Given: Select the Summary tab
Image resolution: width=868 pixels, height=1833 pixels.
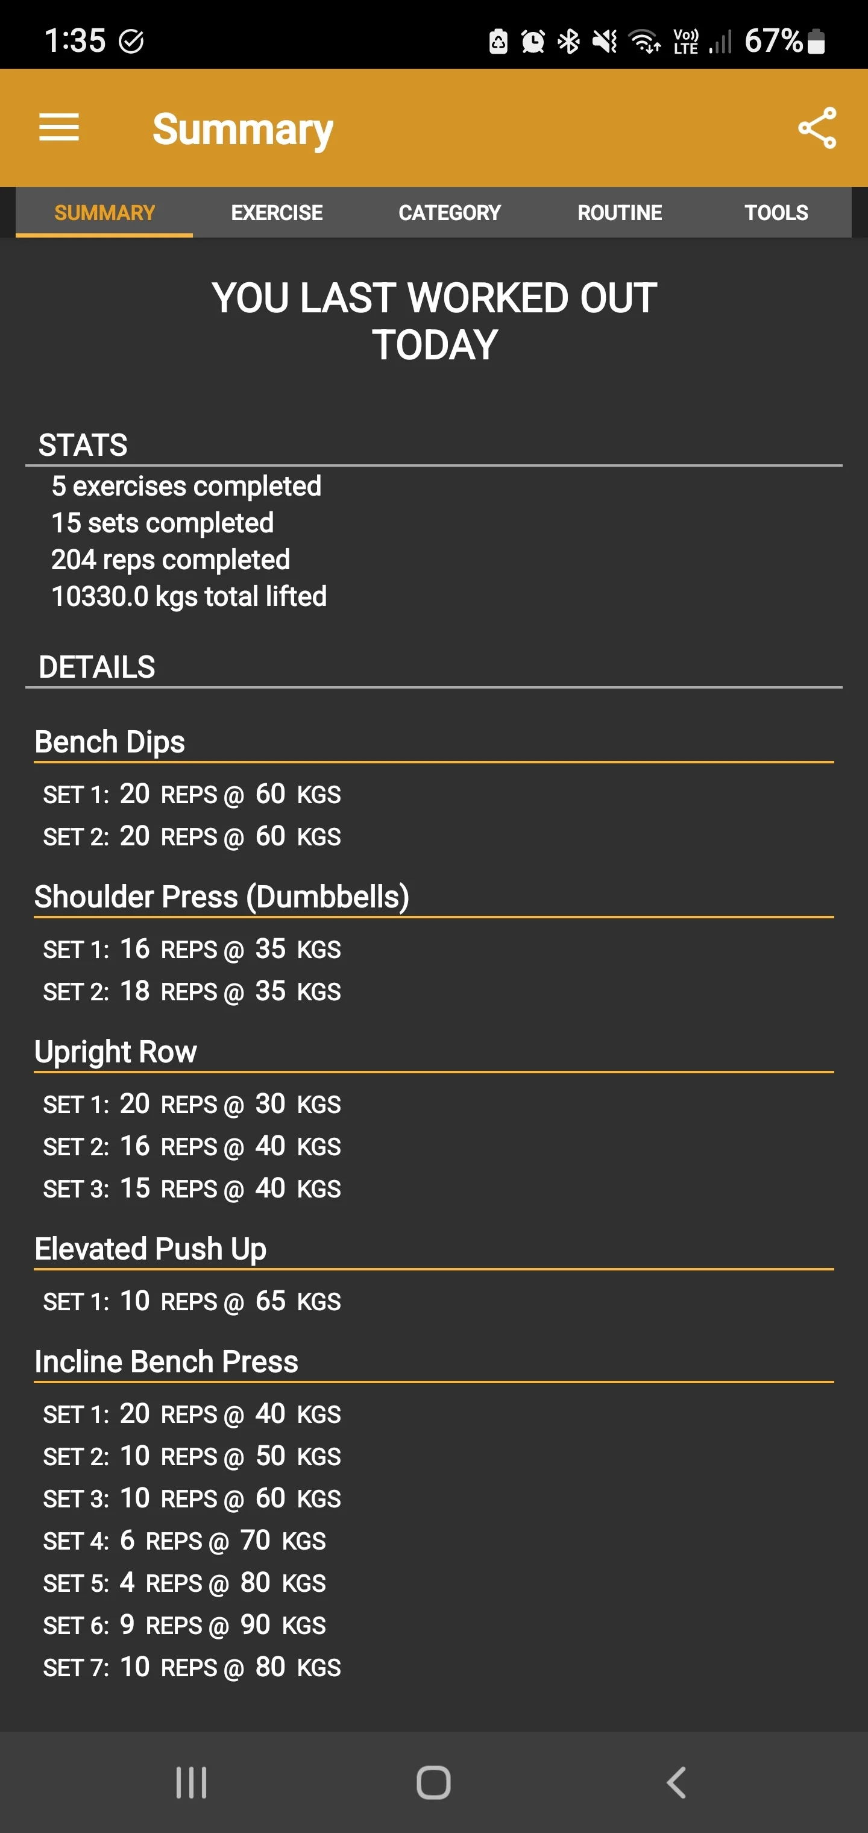Looking at the screenshot, I should [105, 213].
